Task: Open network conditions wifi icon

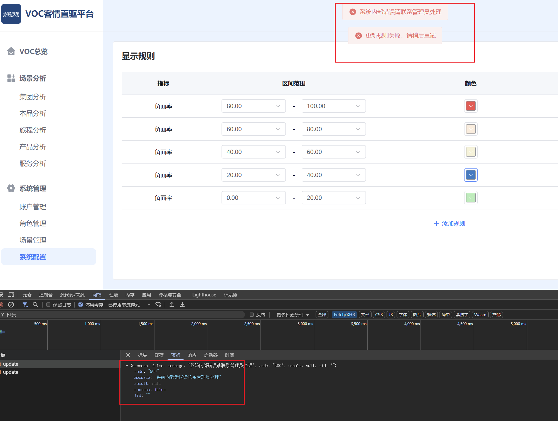Action: tap(158, 305)
